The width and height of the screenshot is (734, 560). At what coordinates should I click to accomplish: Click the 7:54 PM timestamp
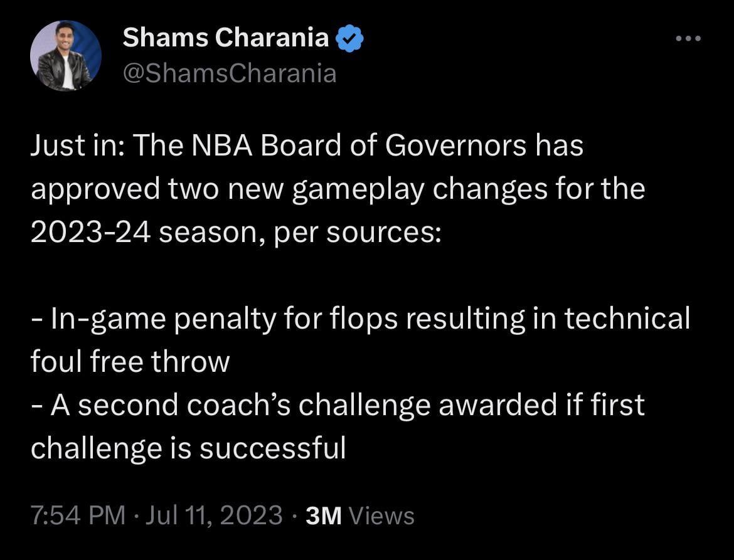pyautogui.click(x=78, y=515)
